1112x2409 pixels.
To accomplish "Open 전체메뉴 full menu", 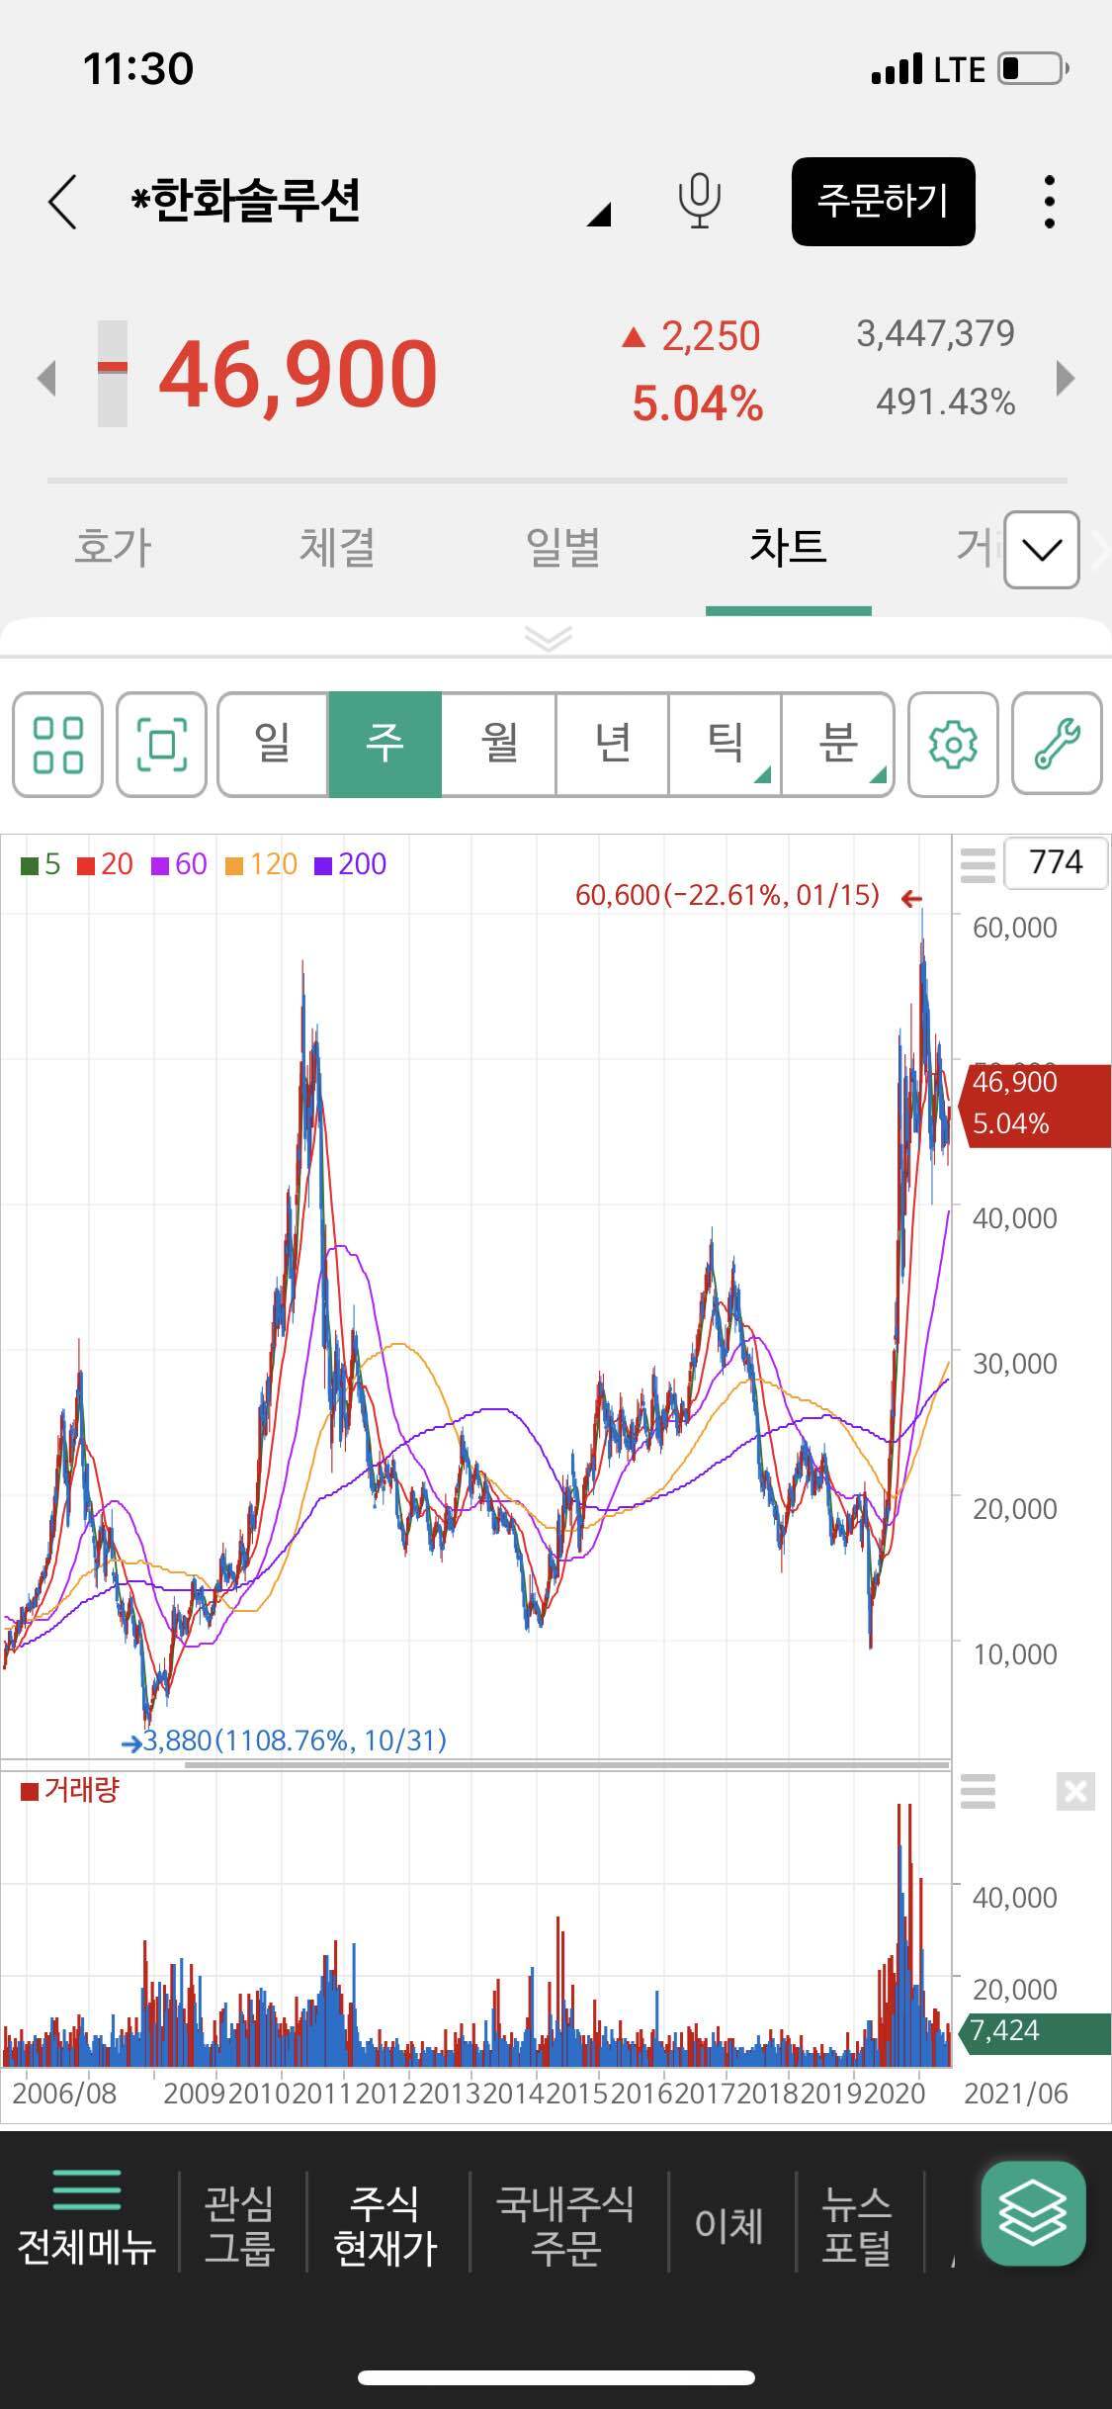I will point(87,2219).
